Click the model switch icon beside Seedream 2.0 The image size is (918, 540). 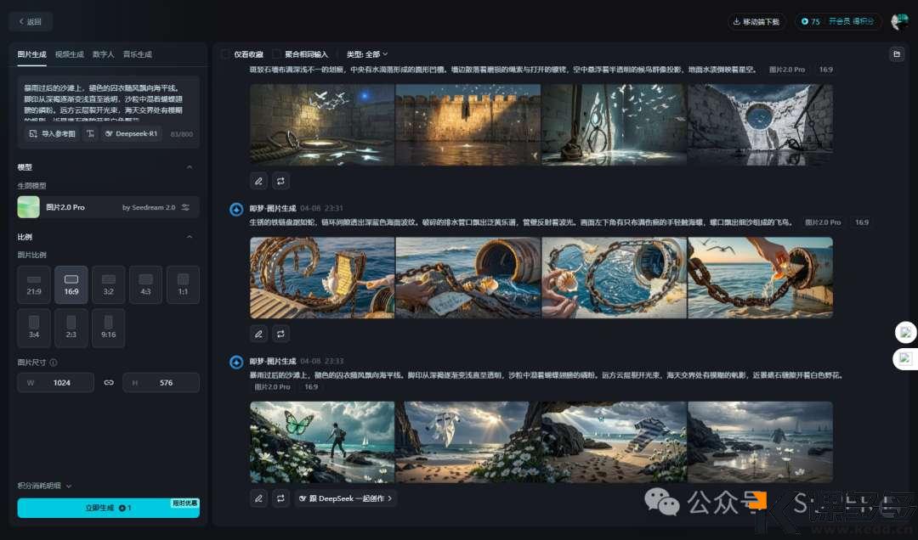click(x=185, y=207)
